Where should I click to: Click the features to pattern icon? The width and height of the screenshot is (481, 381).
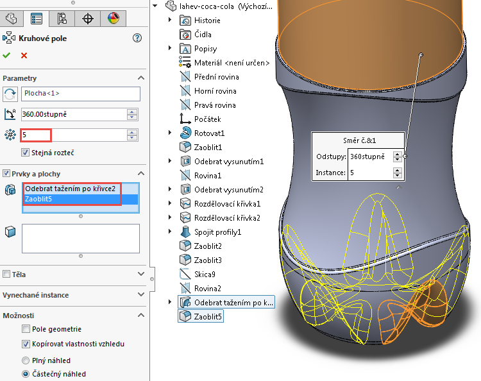(x=10, y=190)
